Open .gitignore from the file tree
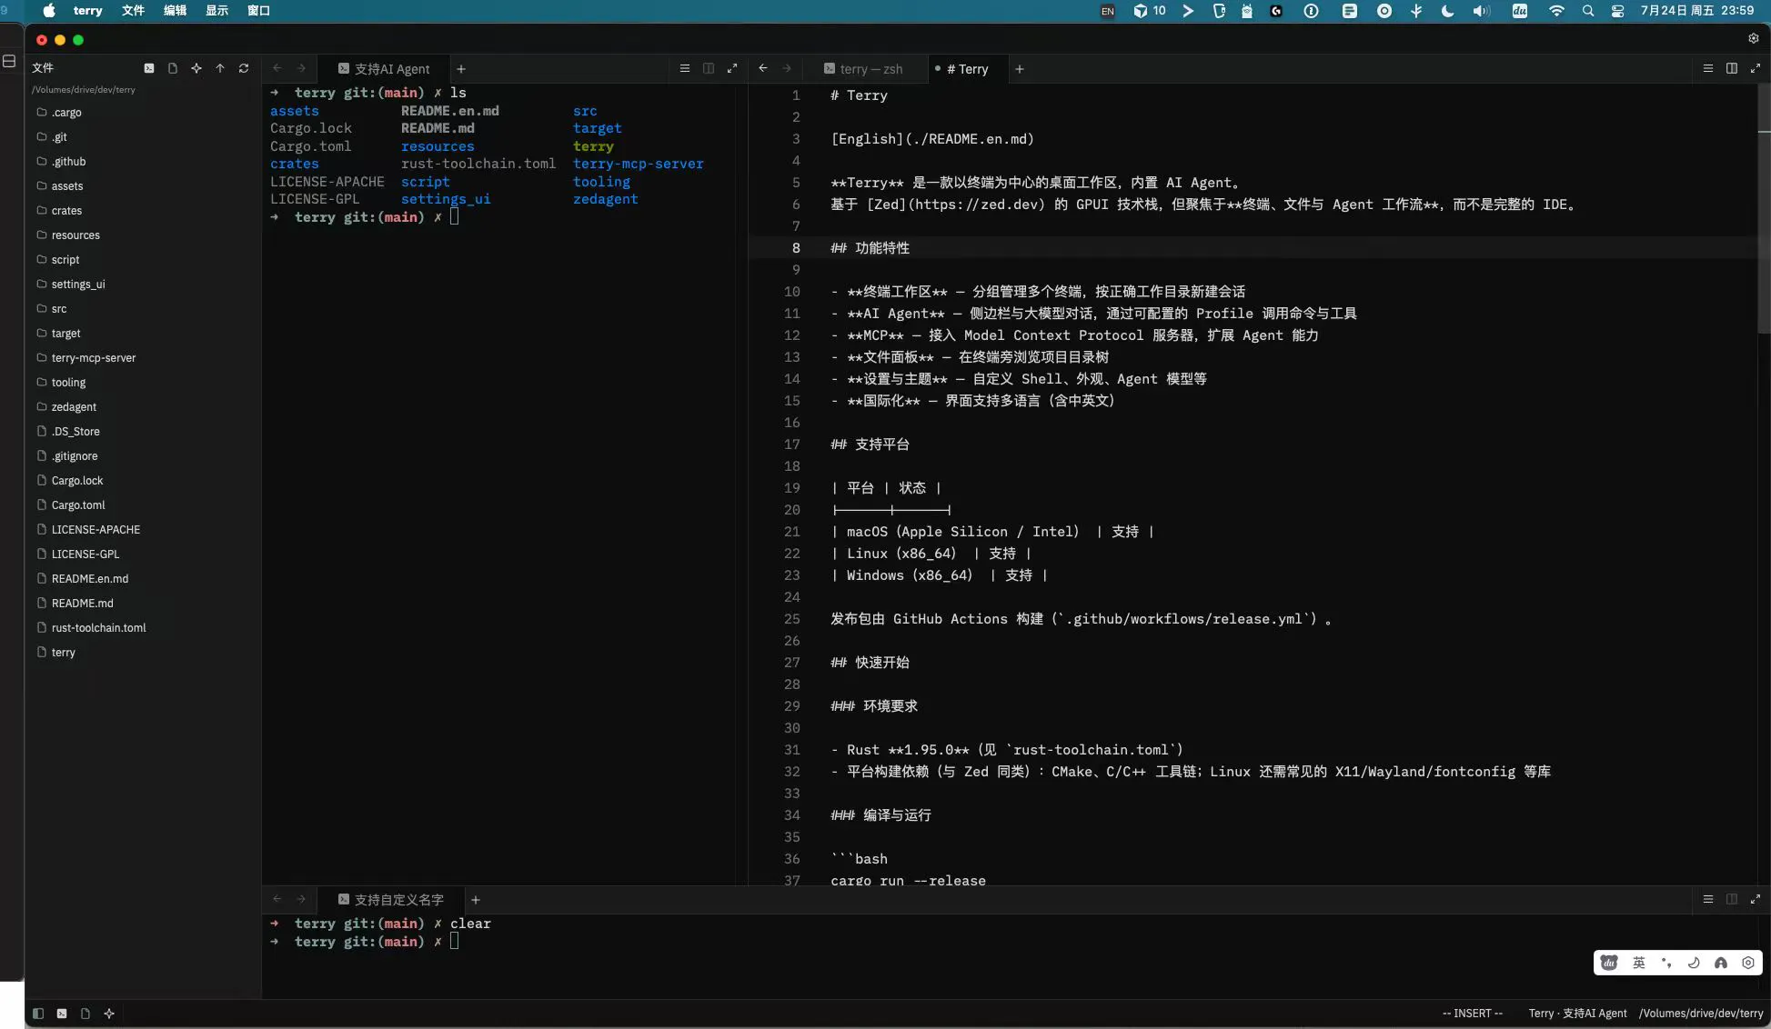 click(x=143, y=456)
